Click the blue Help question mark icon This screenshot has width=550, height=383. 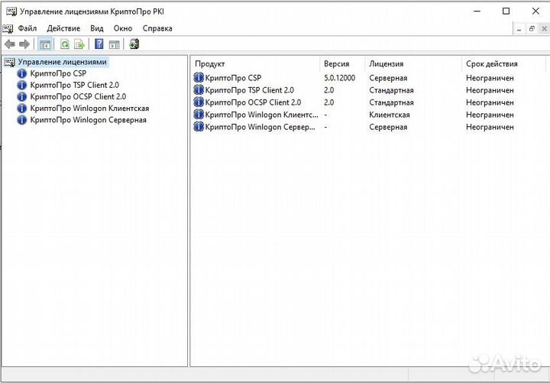coord(99,44)
